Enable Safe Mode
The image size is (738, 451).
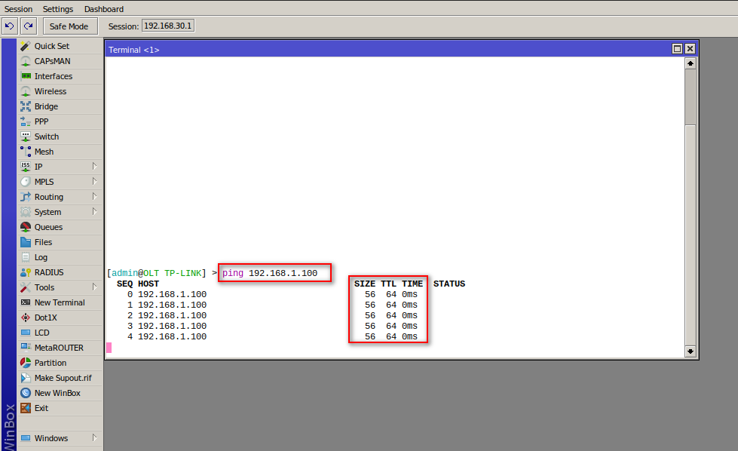pos(69,25)
